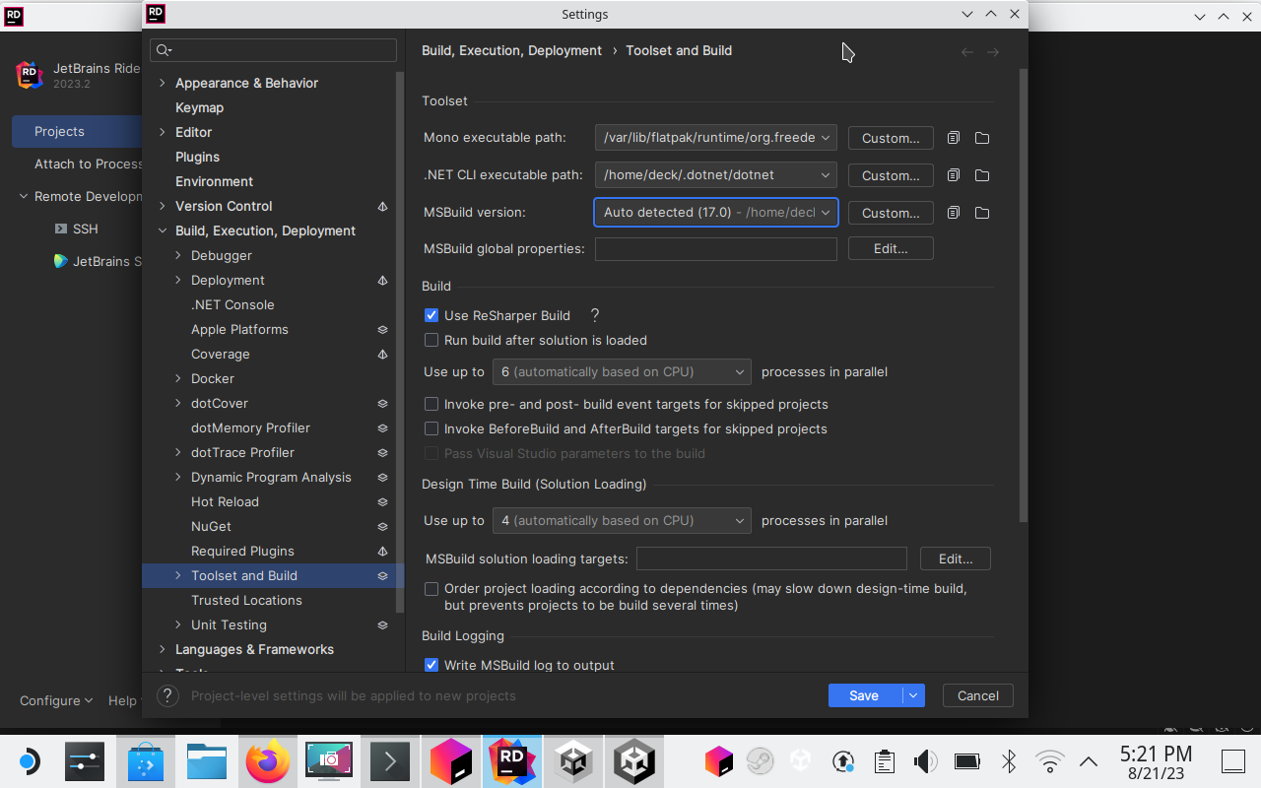This screenshot has width=1261, height=788.
Task: Cancel the Settings dialog
Action: click(x=978, y=695)
